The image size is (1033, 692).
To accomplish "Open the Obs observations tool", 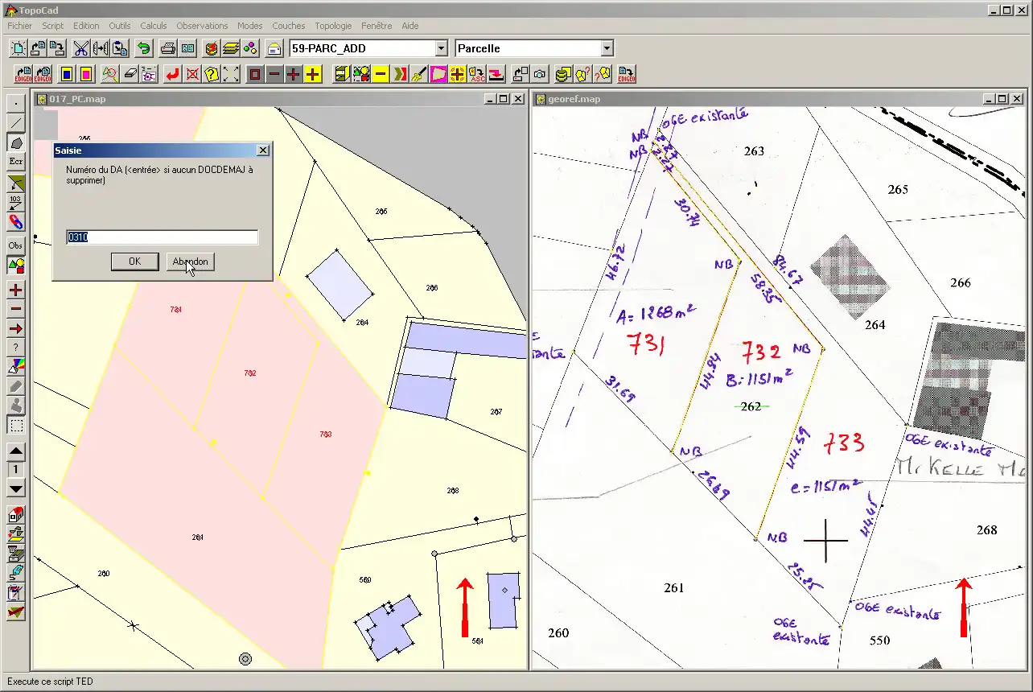I will click(x=16, y=245).
